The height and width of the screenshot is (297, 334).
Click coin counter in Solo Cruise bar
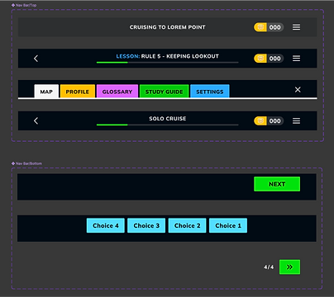pos(269,120)
